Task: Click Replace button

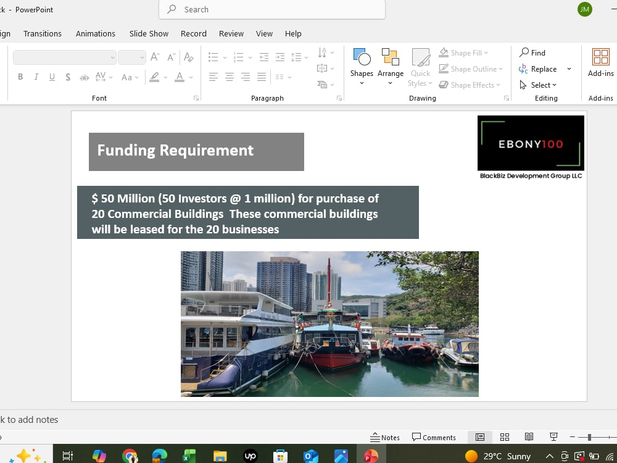Action: point(538,69)
